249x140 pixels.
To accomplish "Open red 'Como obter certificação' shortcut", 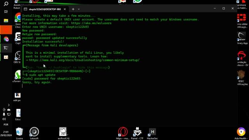I will pos(242,21).
